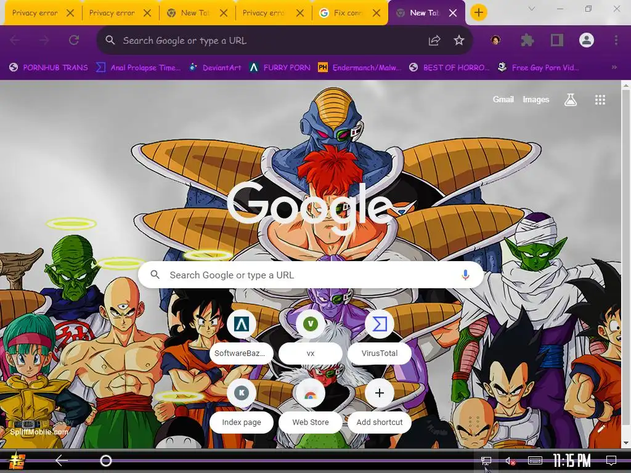Open the Images link
The image size is (631, 473).
point(535,99)
